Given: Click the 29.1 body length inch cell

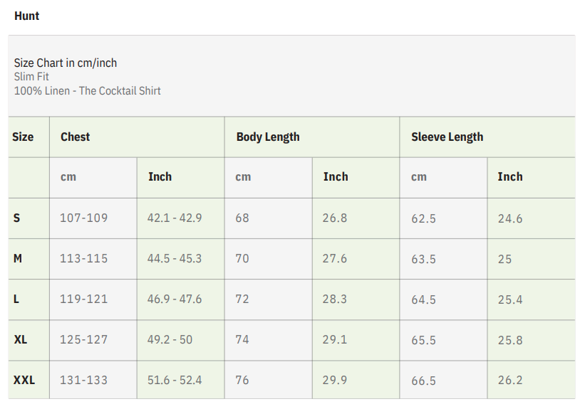Looking at the screenshot, I should (x=335, y=339).
